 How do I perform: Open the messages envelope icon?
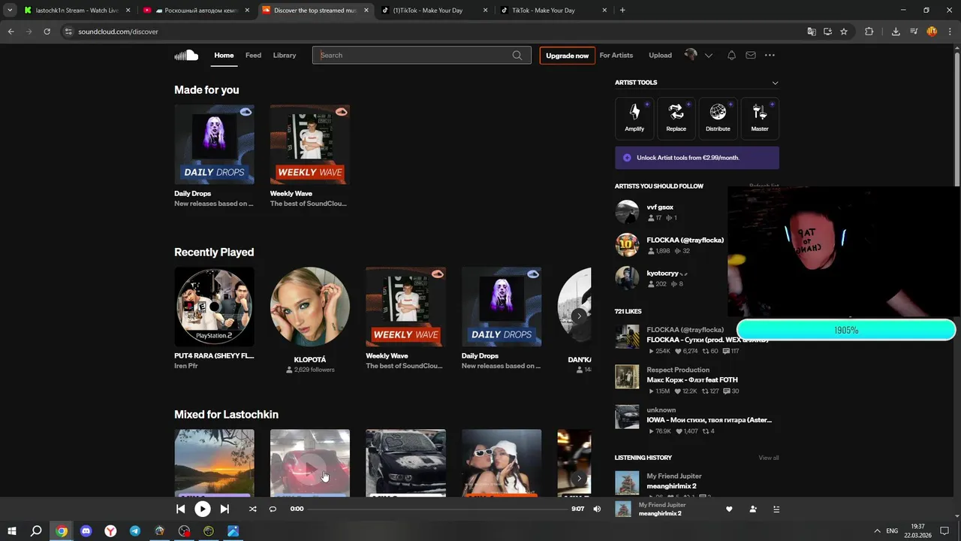coord(751,55)
